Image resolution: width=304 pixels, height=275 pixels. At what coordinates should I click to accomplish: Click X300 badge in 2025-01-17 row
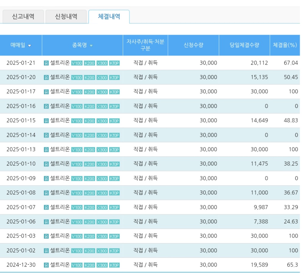pyautogui.click(x=102, y=92)
